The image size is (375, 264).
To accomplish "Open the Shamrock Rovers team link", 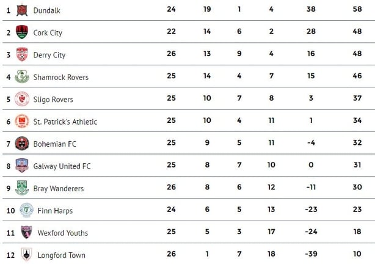I will pyautogui.click(x=60, y=78).
